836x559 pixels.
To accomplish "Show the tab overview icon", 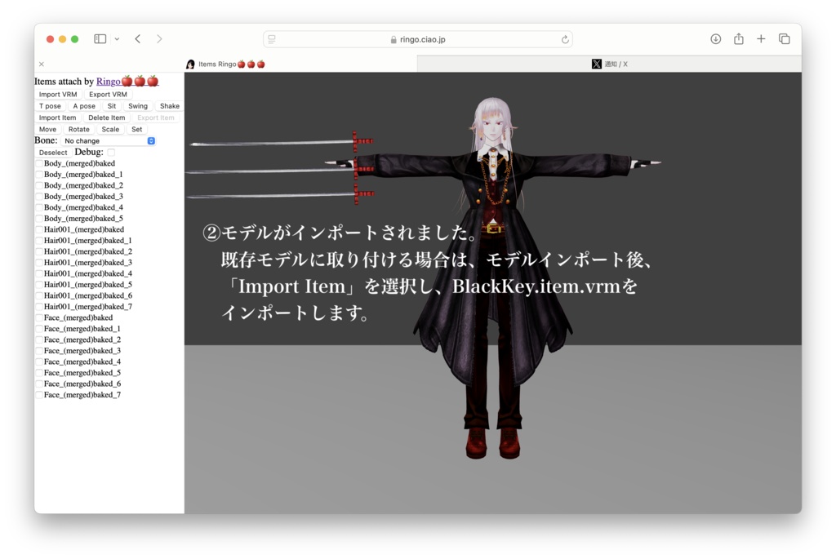I will [x=784, y=38].
